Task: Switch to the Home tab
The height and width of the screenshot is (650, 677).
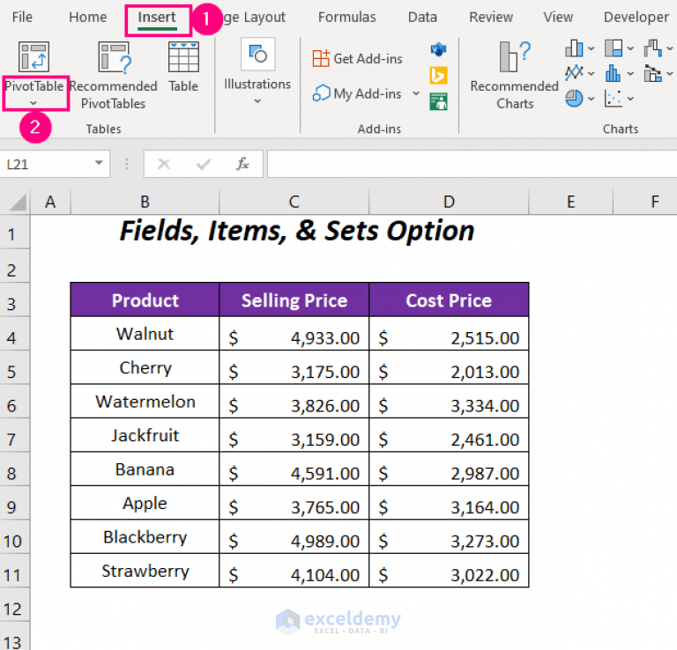Action: pyautogui.click(x=87, y=17)
